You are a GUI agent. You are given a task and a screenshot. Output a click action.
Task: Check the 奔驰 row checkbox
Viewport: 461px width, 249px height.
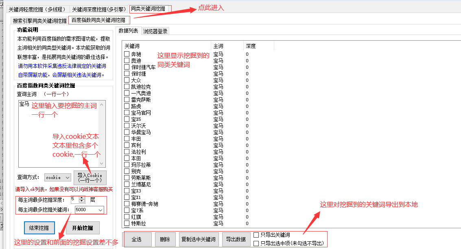[x=127, y=54]
